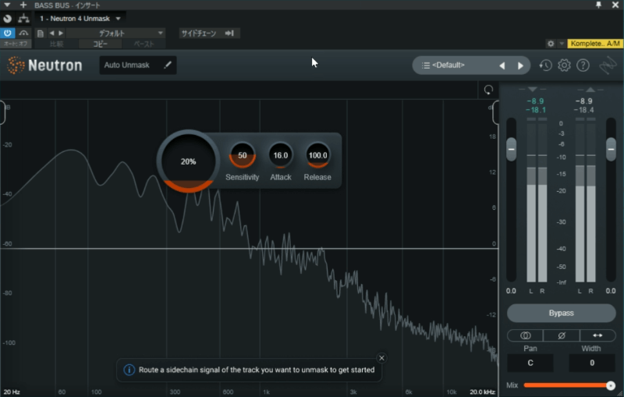This screenshot has width=624, height=397.
Task: Click the input peak reading -18.1
Action: (x=536, y=110)
